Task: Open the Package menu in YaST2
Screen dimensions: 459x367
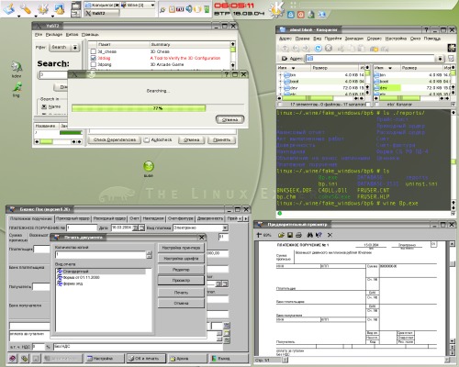Action: 54,35
